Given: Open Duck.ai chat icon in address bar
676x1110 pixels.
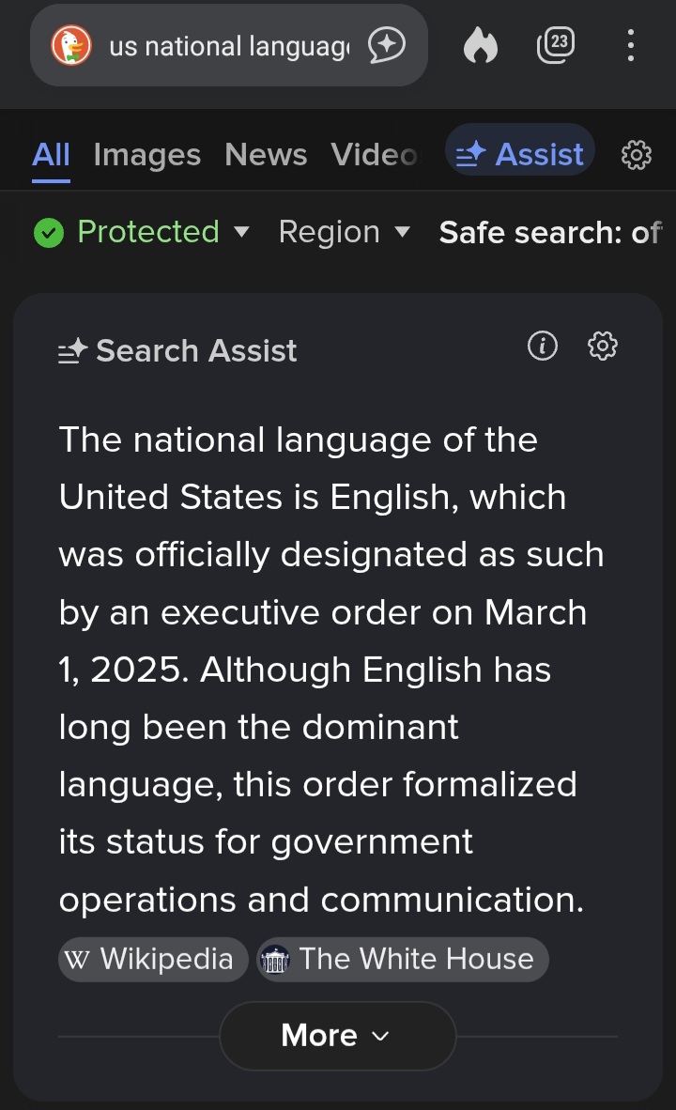Looking at the screenshot, I should tap(385, 45).
